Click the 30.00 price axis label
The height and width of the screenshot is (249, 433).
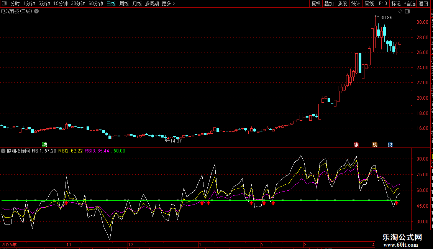[423, 22]
